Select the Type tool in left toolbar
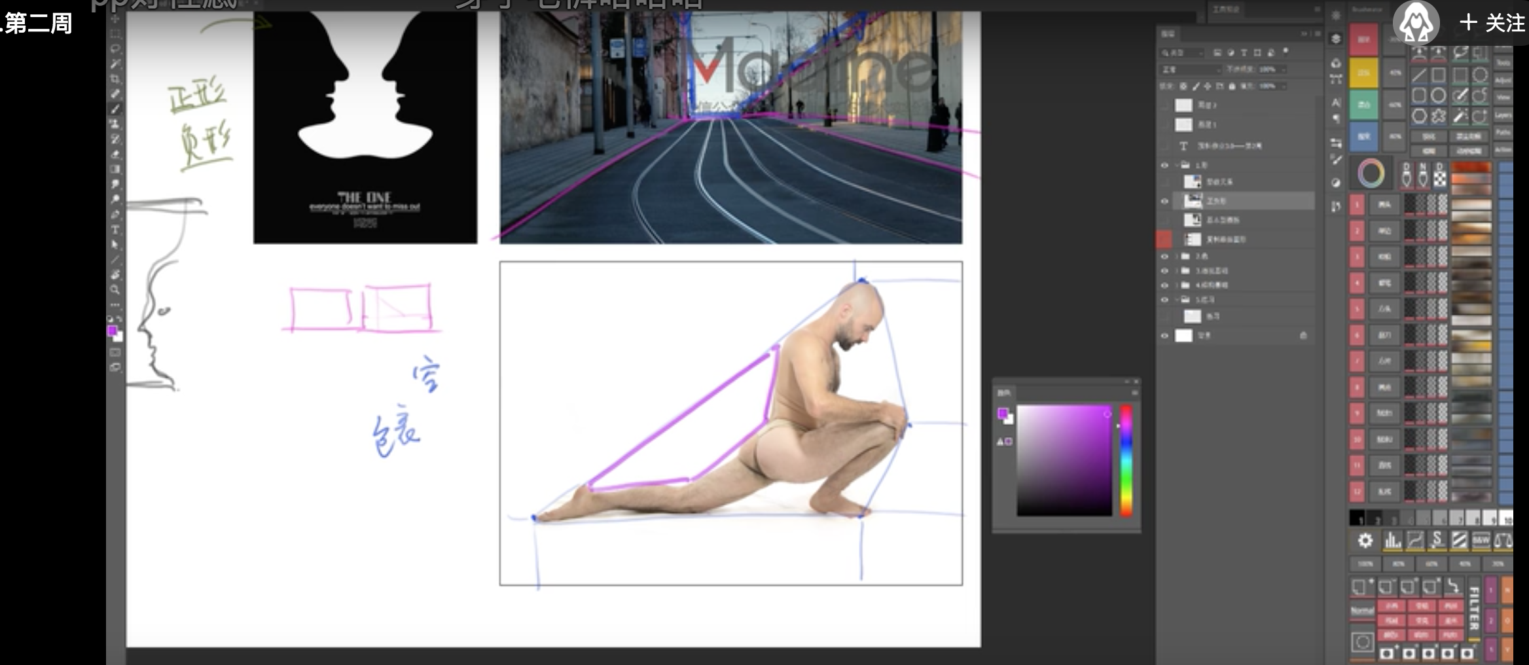 (115, 230)
